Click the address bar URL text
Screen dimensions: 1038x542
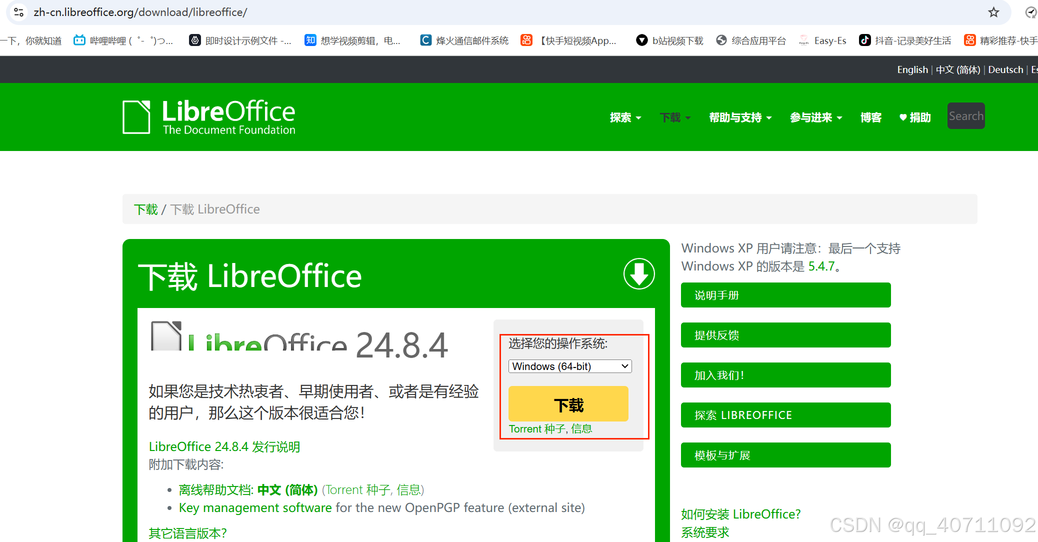click(x=140, y=12)
